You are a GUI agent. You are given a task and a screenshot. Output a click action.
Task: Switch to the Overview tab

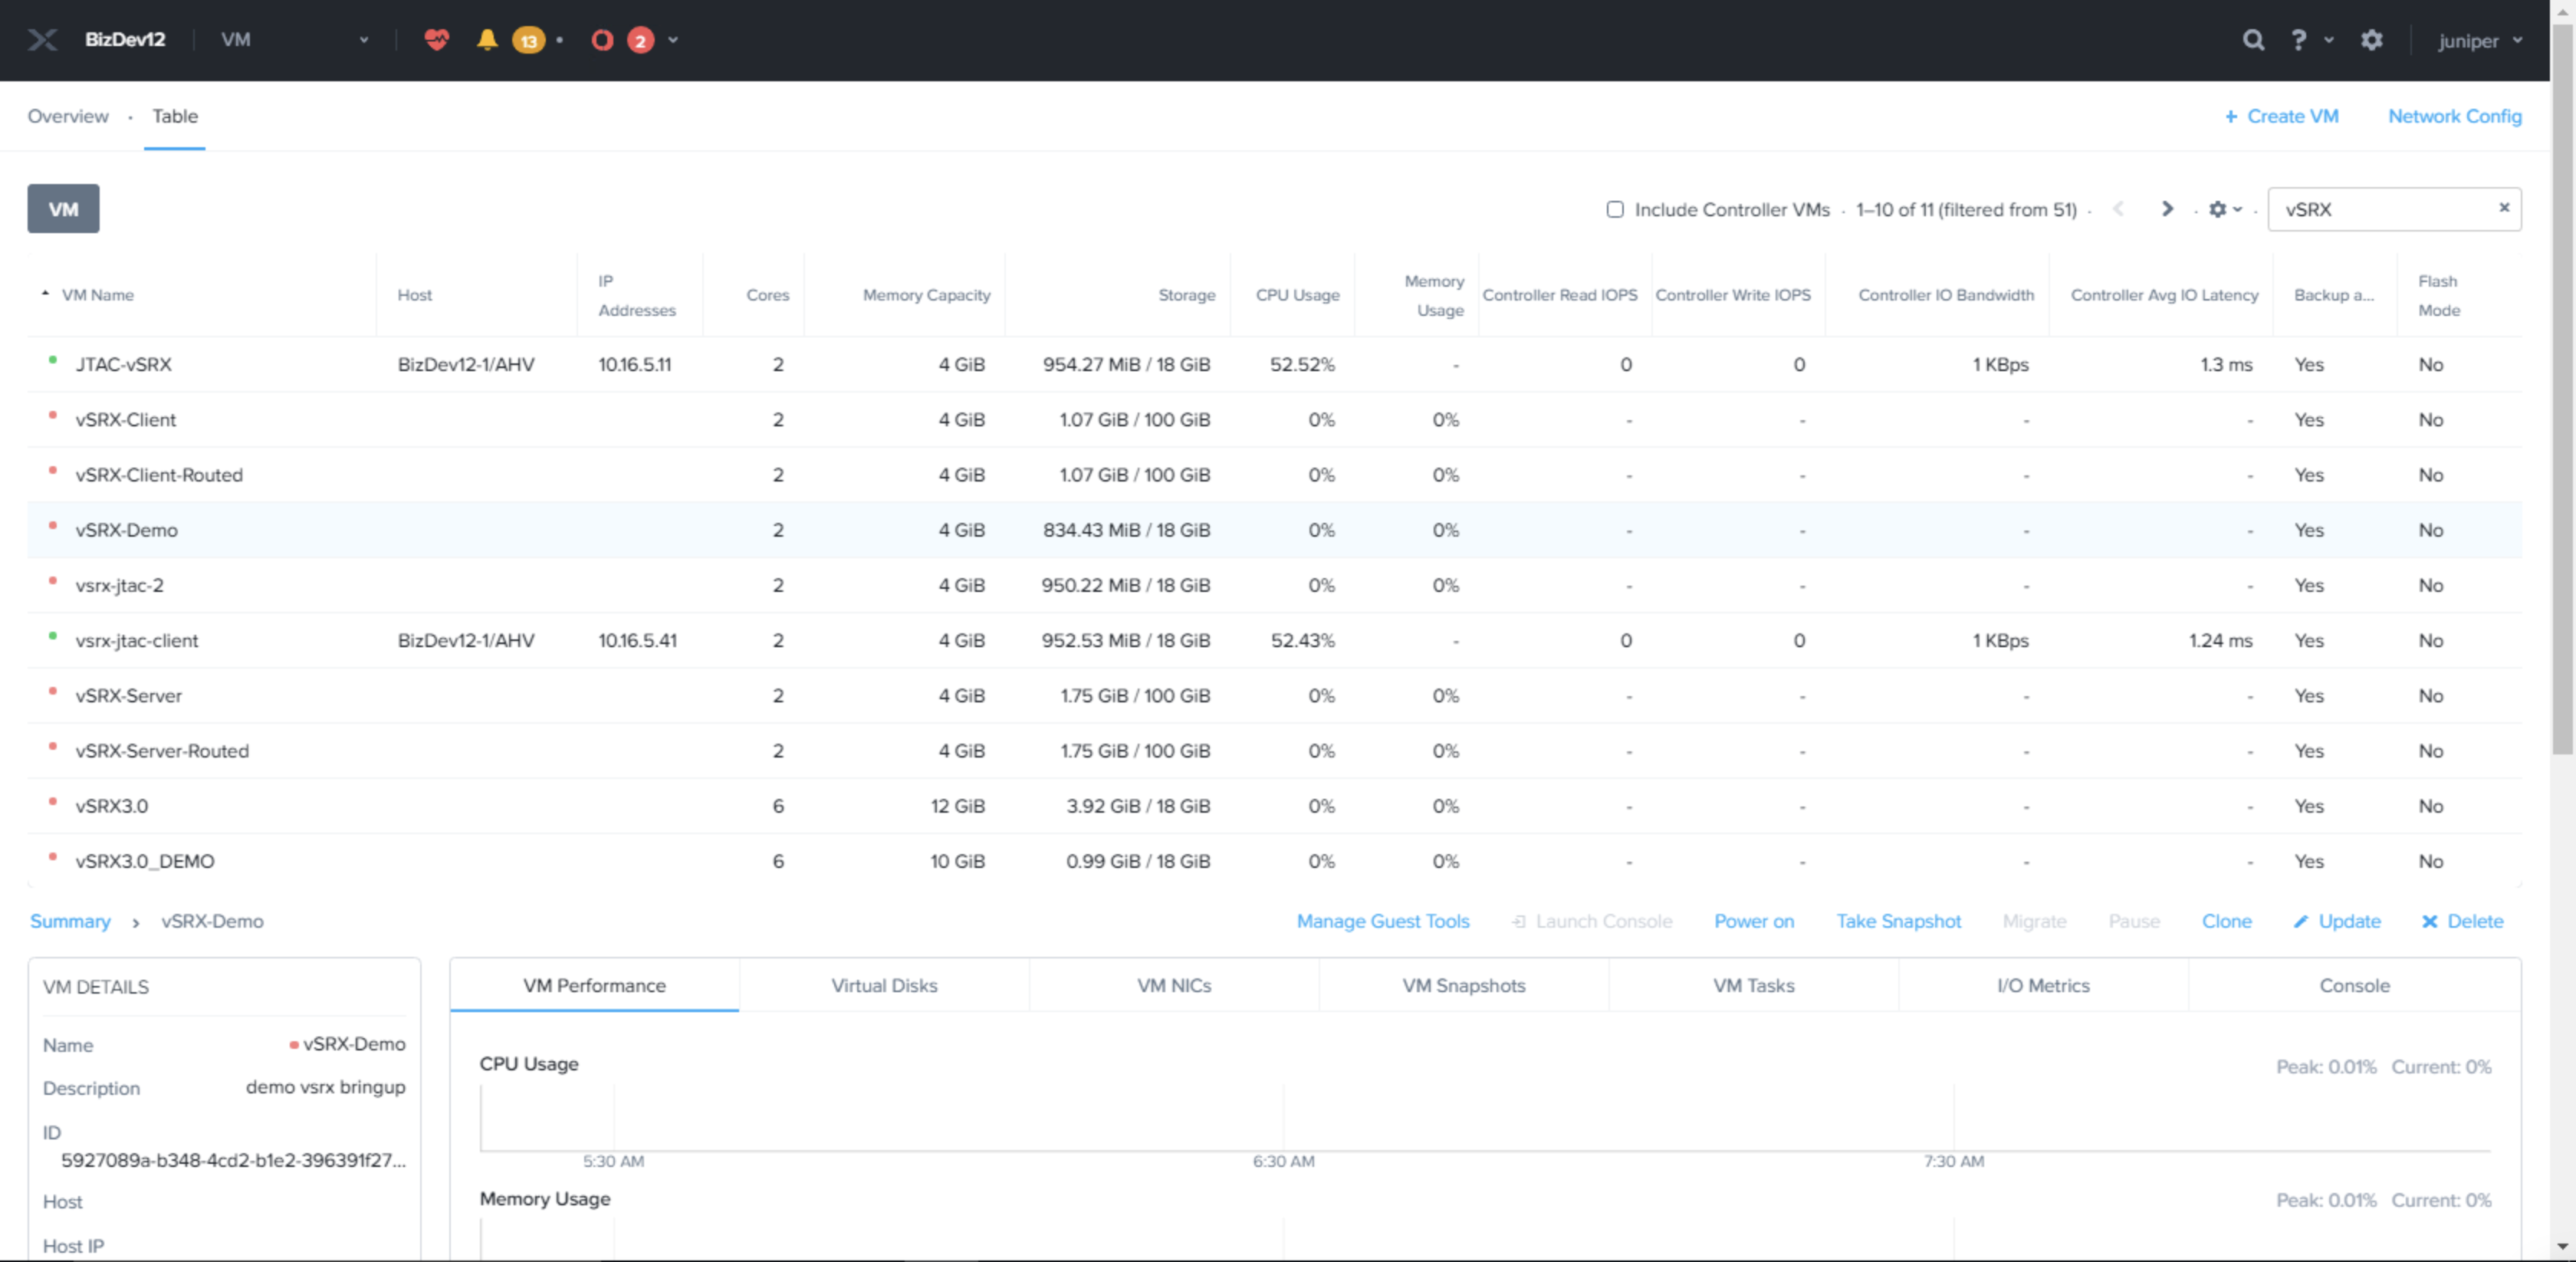pos(68,116)
